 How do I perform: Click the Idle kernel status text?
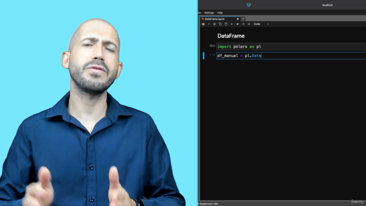[216, 204]
